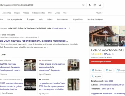The width and height of the screenshot is (125, 96).
Task: Click the phone number 04 93 23 15 15
Action: click(108, 89)
